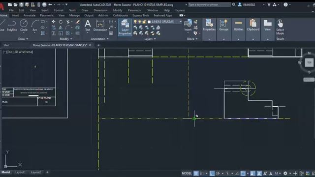Open the File menu
315x177 pixels.
pyautogui.click(x=11, y=10)
